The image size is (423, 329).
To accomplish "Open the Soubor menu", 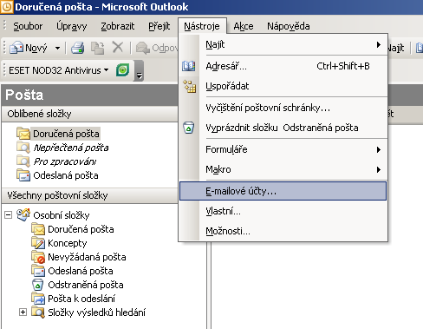I will click(28, 26).
